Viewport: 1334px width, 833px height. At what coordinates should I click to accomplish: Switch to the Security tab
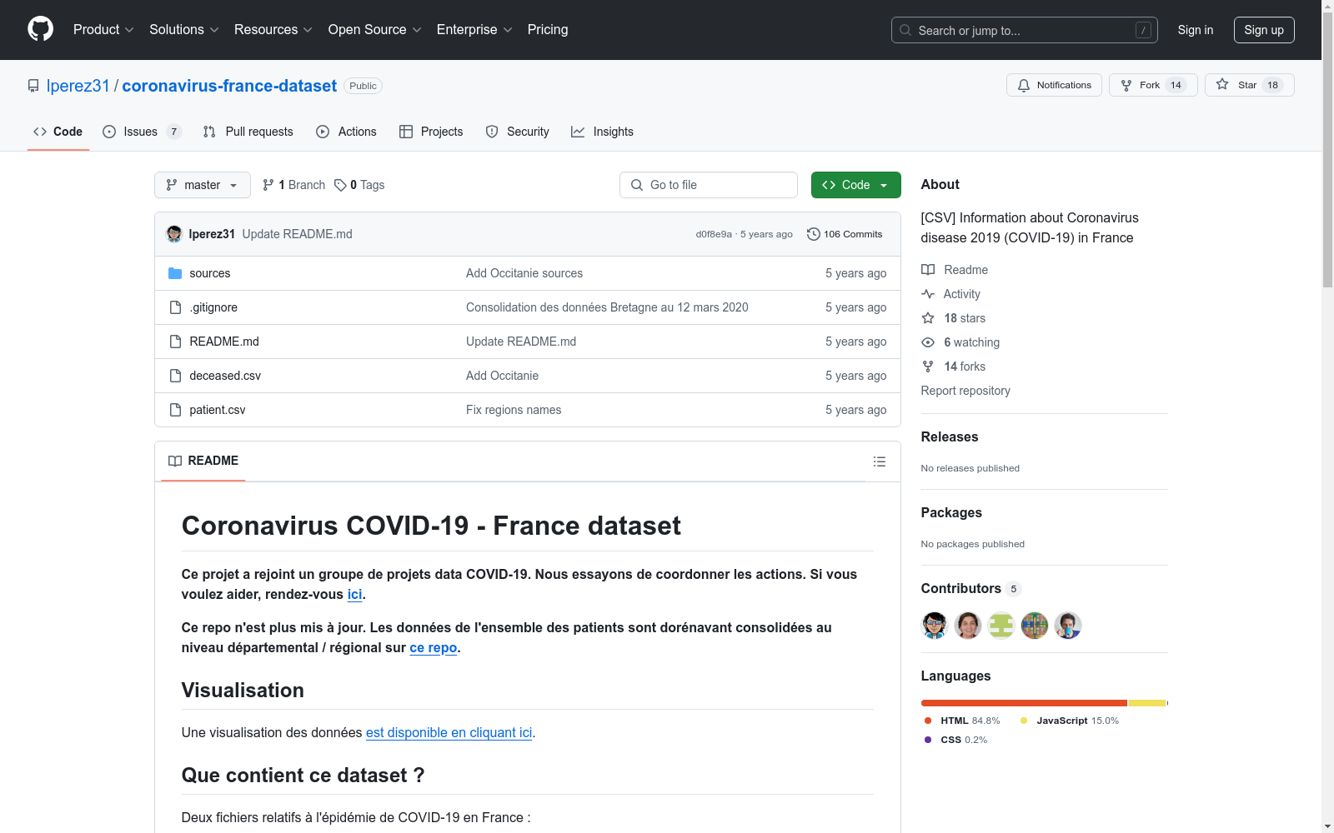(518, 132)
